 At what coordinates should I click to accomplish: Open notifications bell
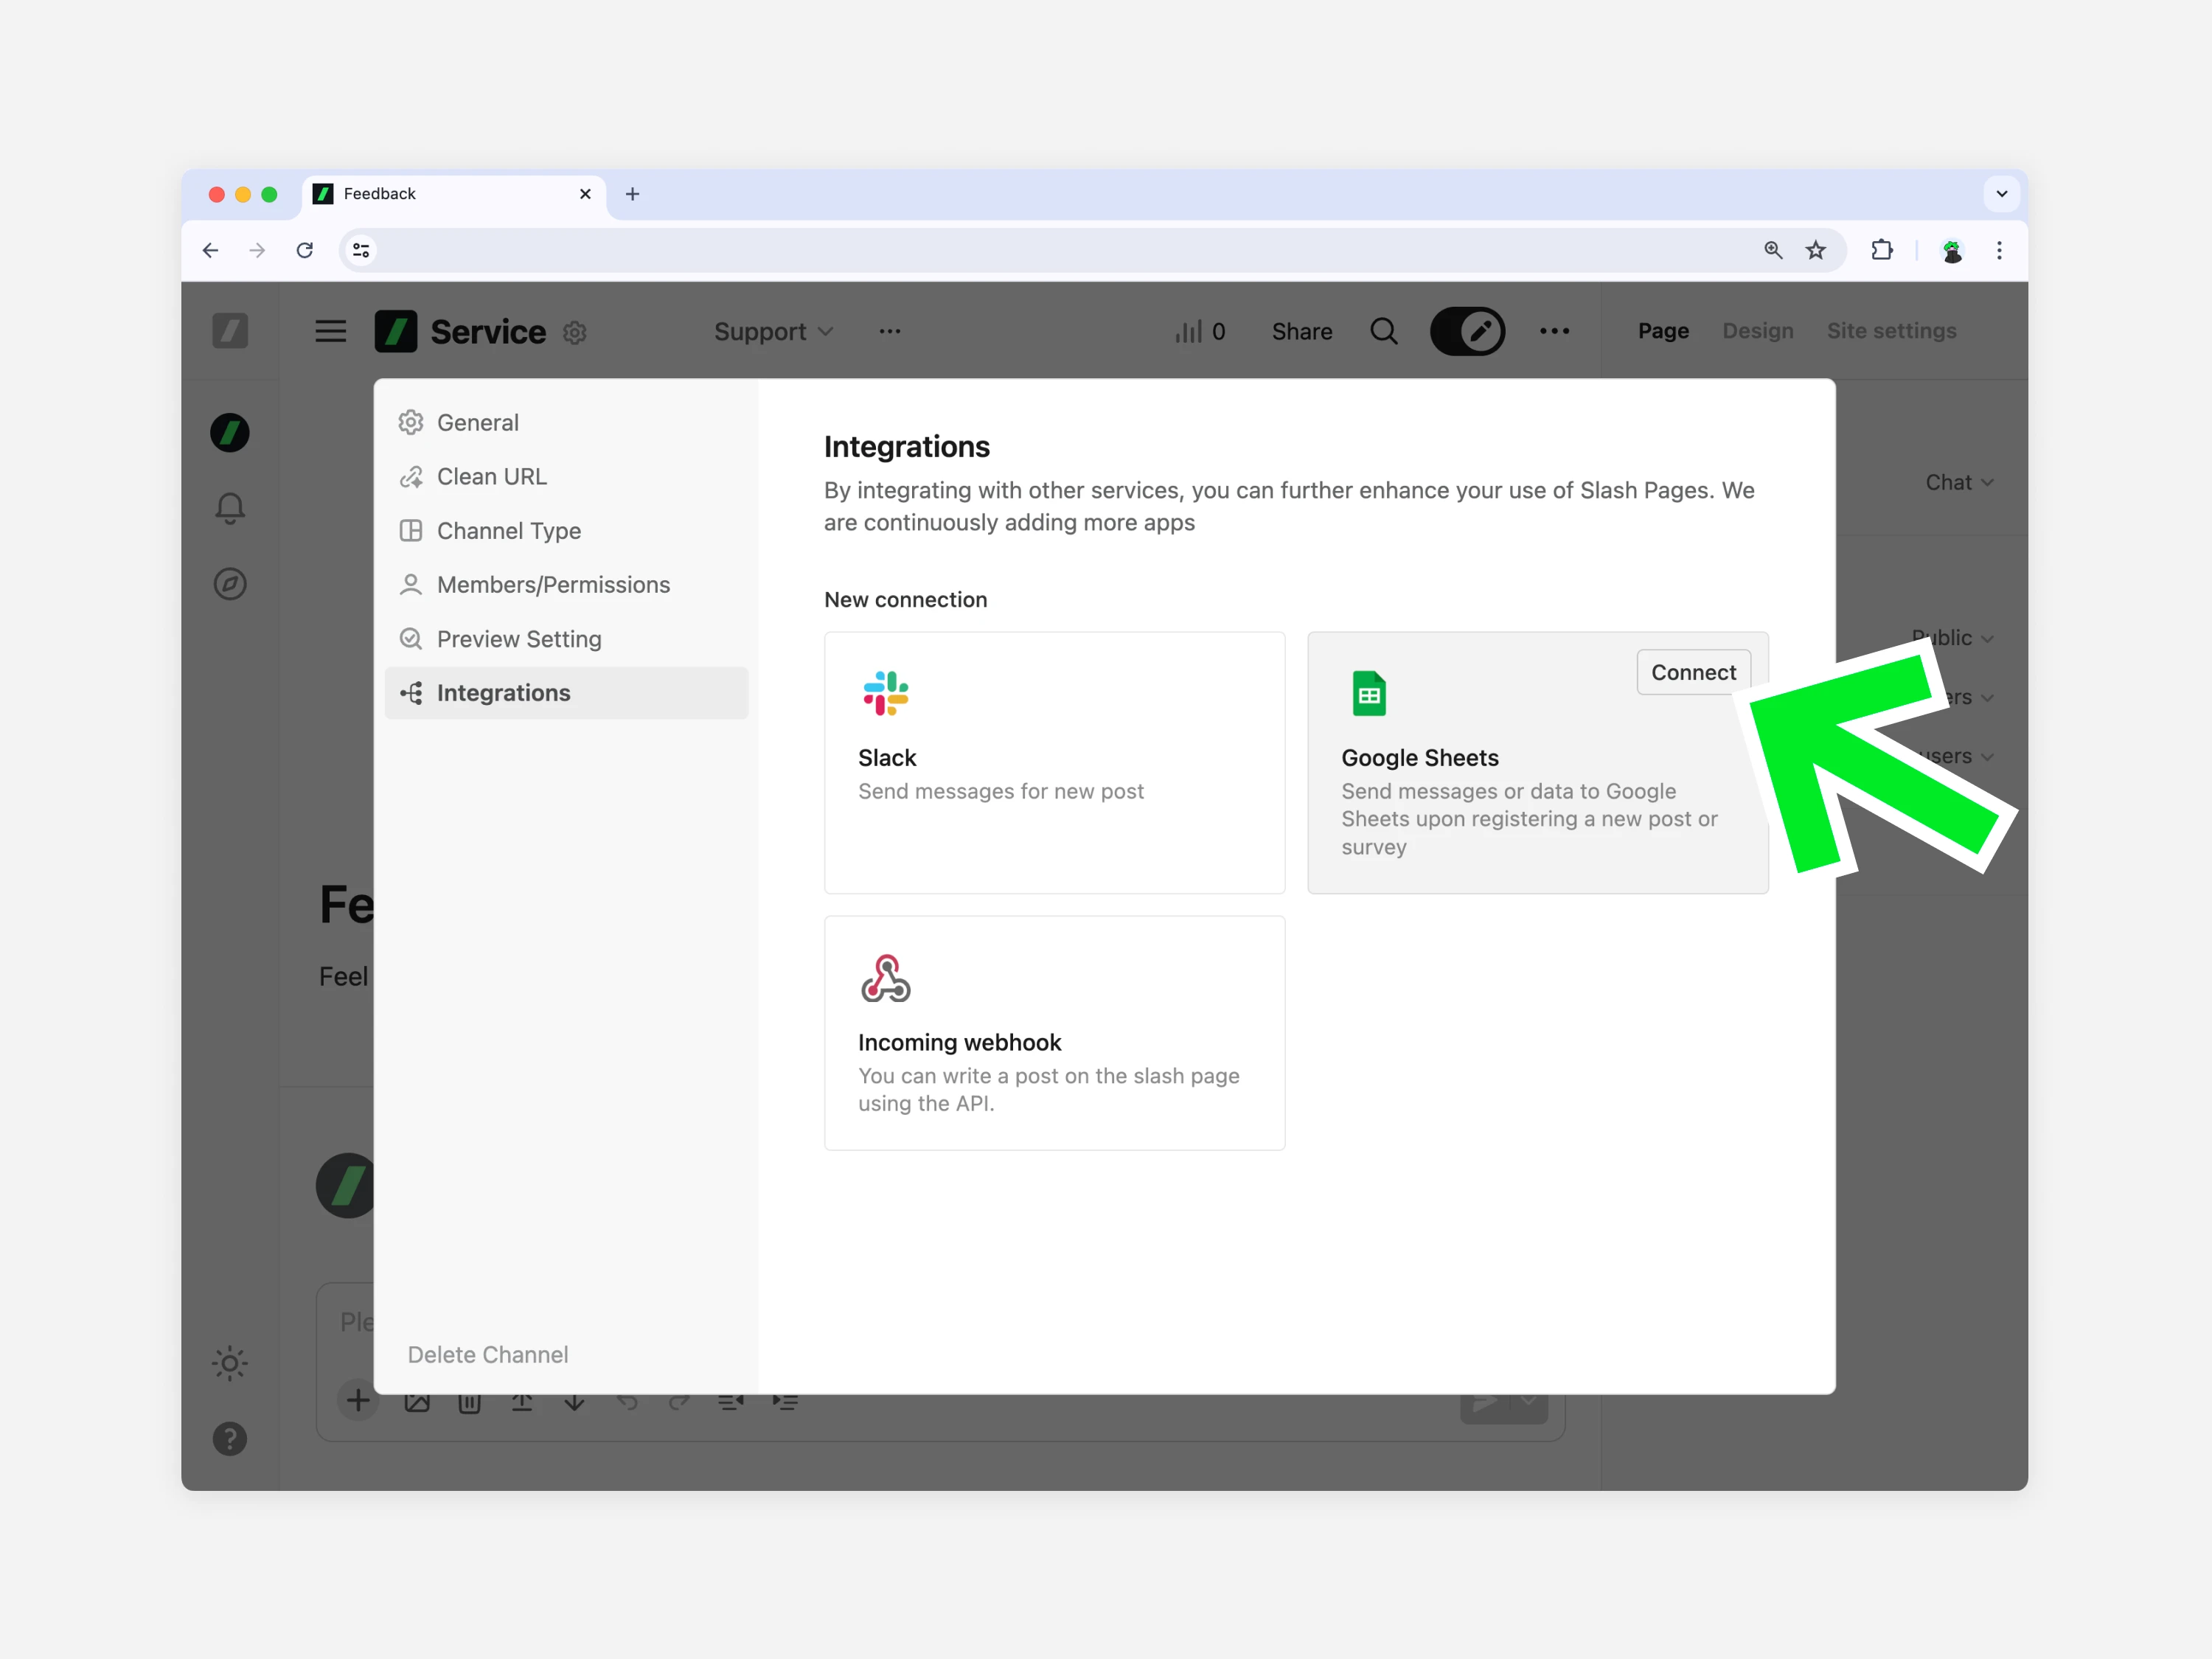pyautogui.click(x=230, y=508)
